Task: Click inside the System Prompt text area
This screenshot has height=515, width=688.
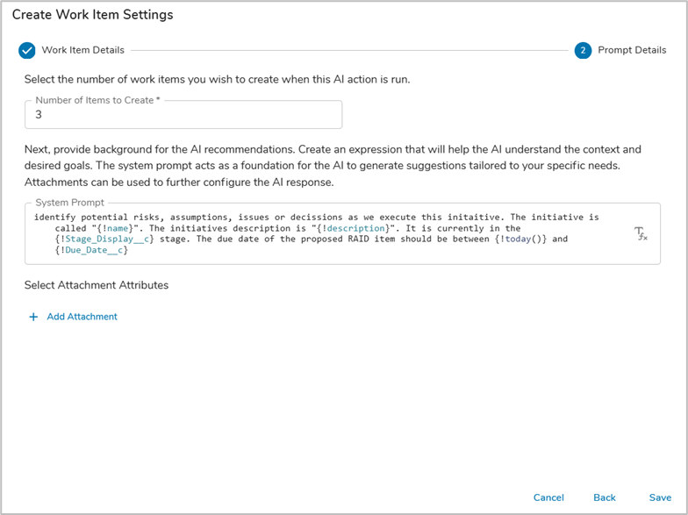Action: [333, 233]
